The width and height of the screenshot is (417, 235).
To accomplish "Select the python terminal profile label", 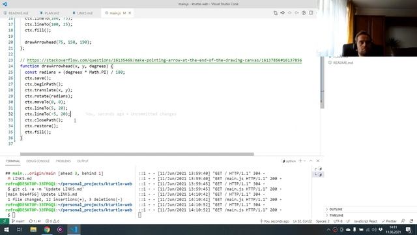I will (x=289, y=161).
